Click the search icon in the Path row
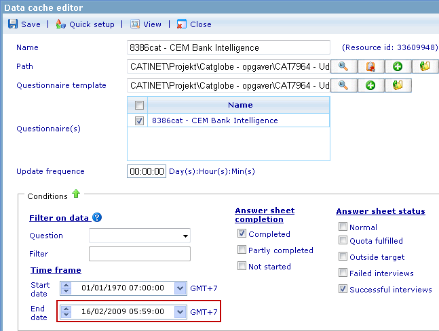The width and height of the screenshot is (439, 331). (x=344, y=66)
